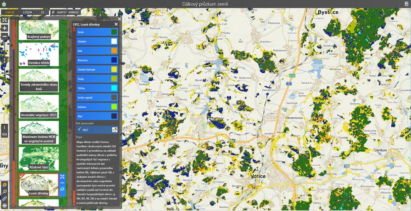Close the DPZ, Lesní dřeviny legend panel
The image size is (411, 211).
(x=116, y=24)
